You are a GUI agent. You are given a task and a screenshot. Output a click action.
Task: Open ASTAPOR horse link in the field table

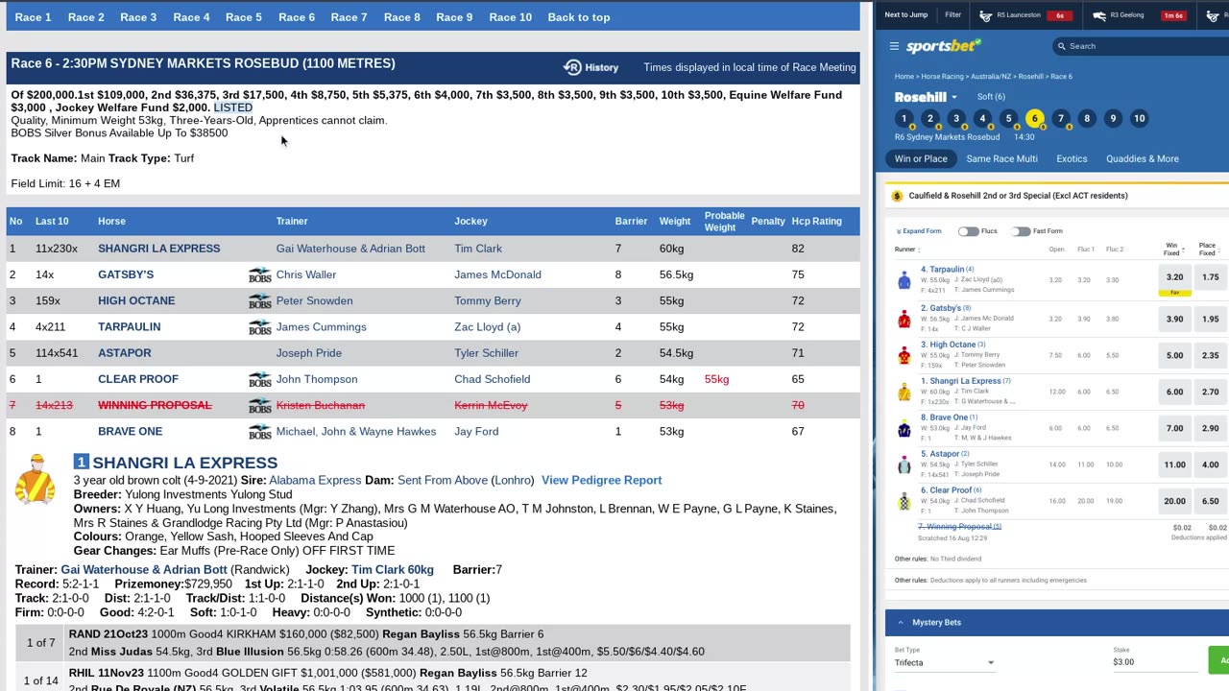(124, 353)
